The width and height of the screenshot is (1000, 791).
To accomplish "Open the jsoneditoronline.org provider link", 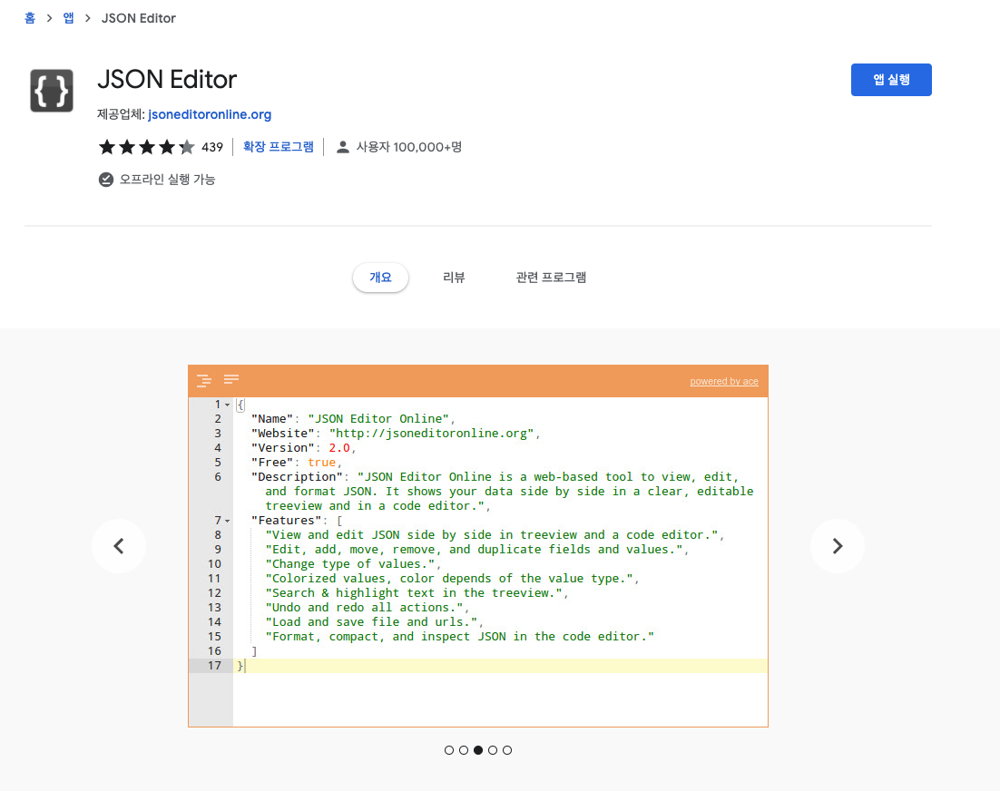I will click(x=210, y=114).
